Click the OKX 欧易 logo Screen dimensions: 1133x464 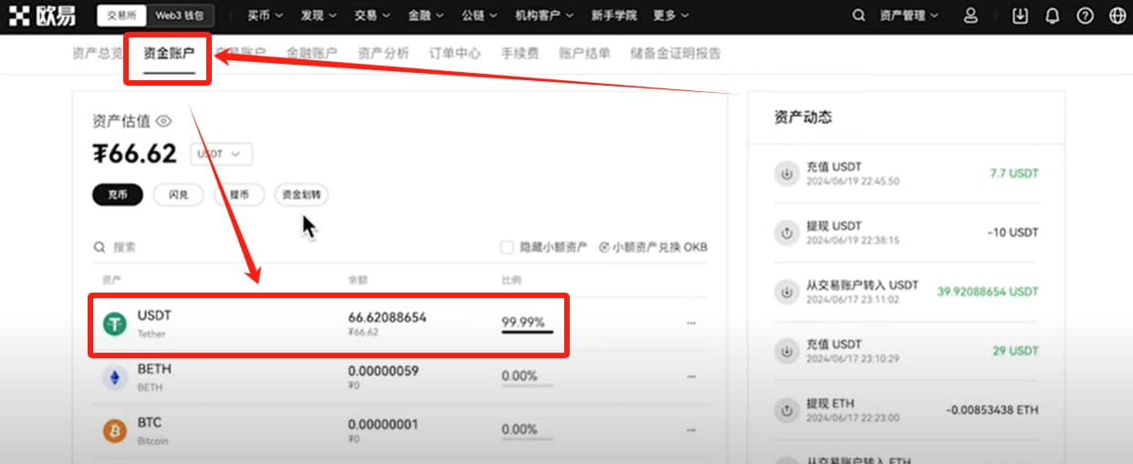[43, 15]
